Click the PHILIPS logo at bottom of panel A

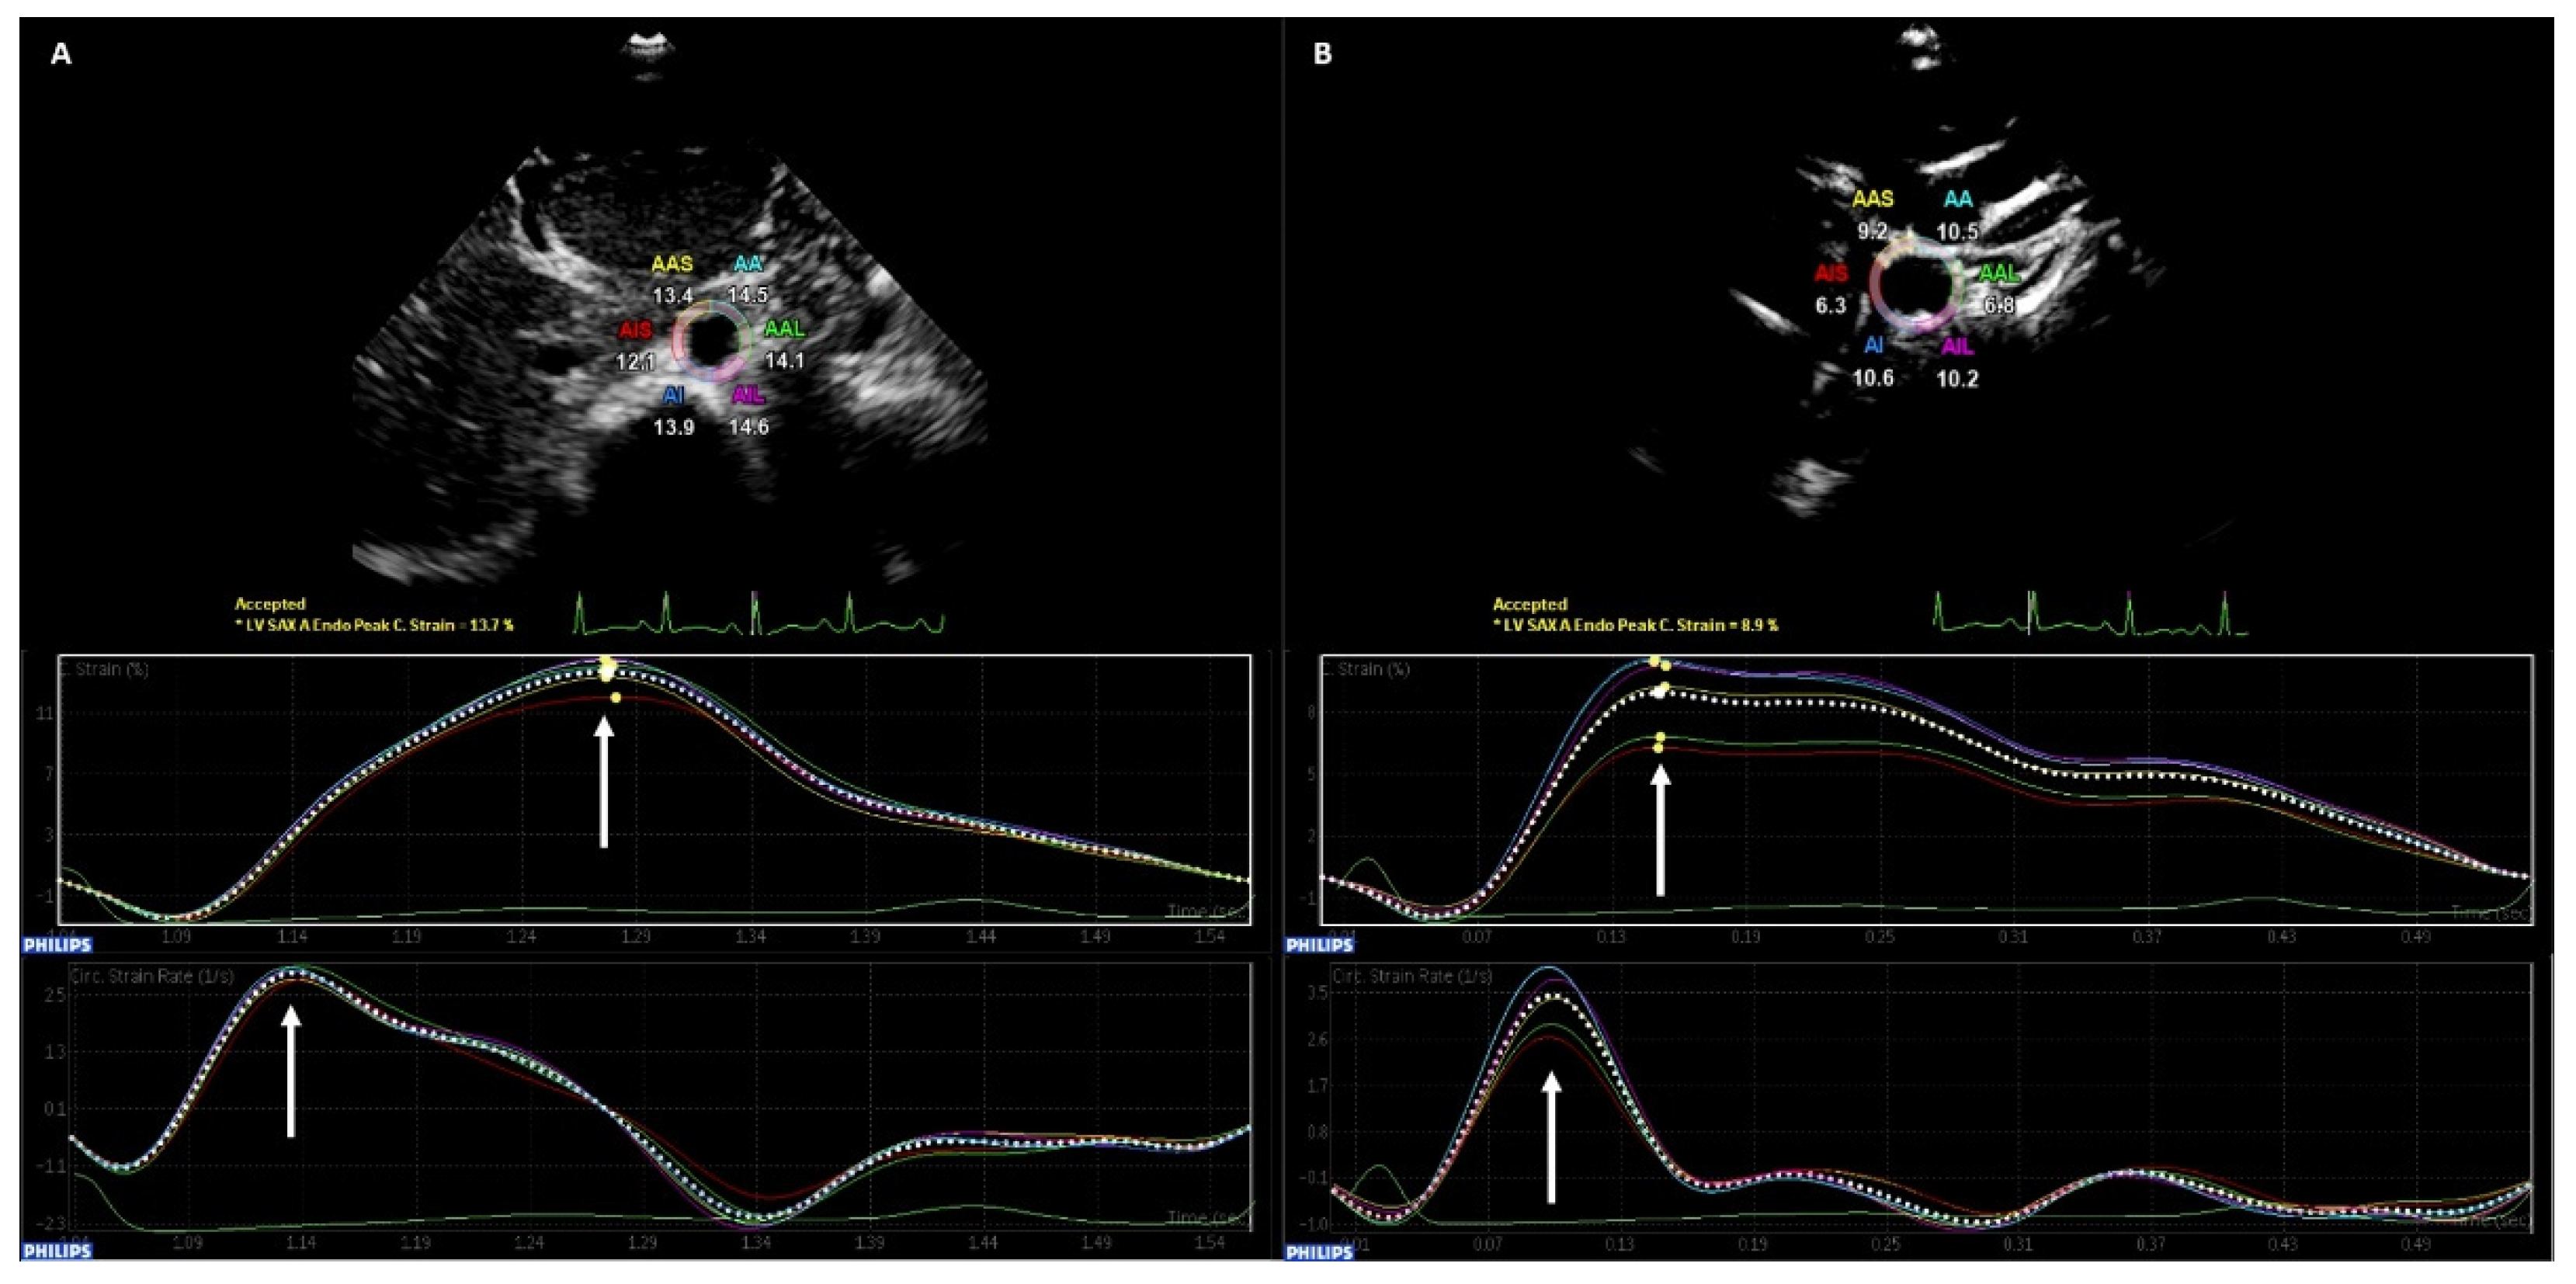(57, 1251)
